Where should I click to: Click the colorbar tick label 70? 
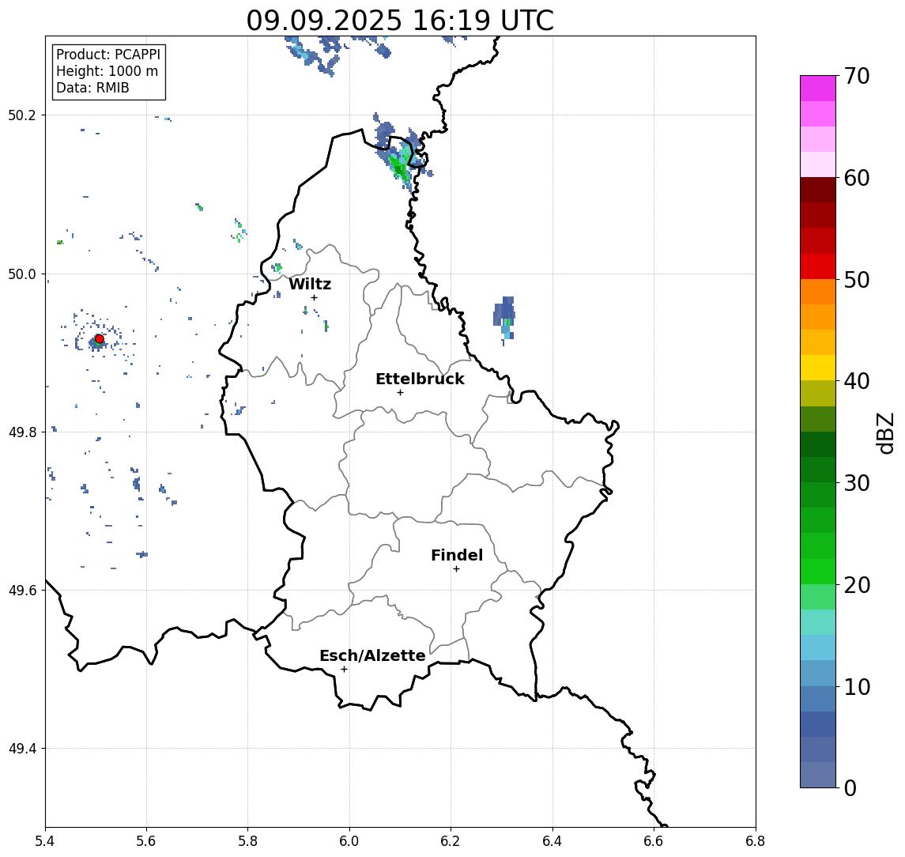tap(857, 76)
